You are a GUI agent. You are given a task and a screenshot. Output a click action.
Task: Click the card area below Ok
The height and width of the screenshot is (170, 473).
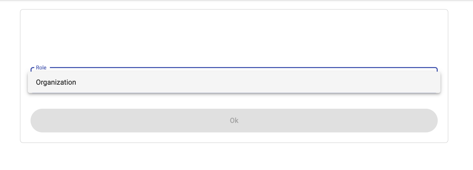pos(234,137)
